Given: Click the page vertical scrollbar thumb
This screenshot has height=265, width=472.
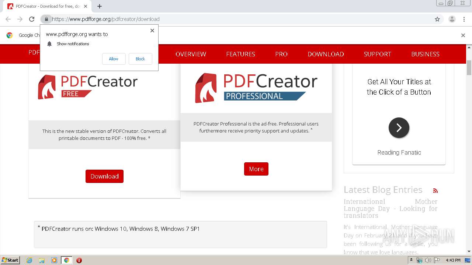Looking at the screenshot, I should pos(469,67).
